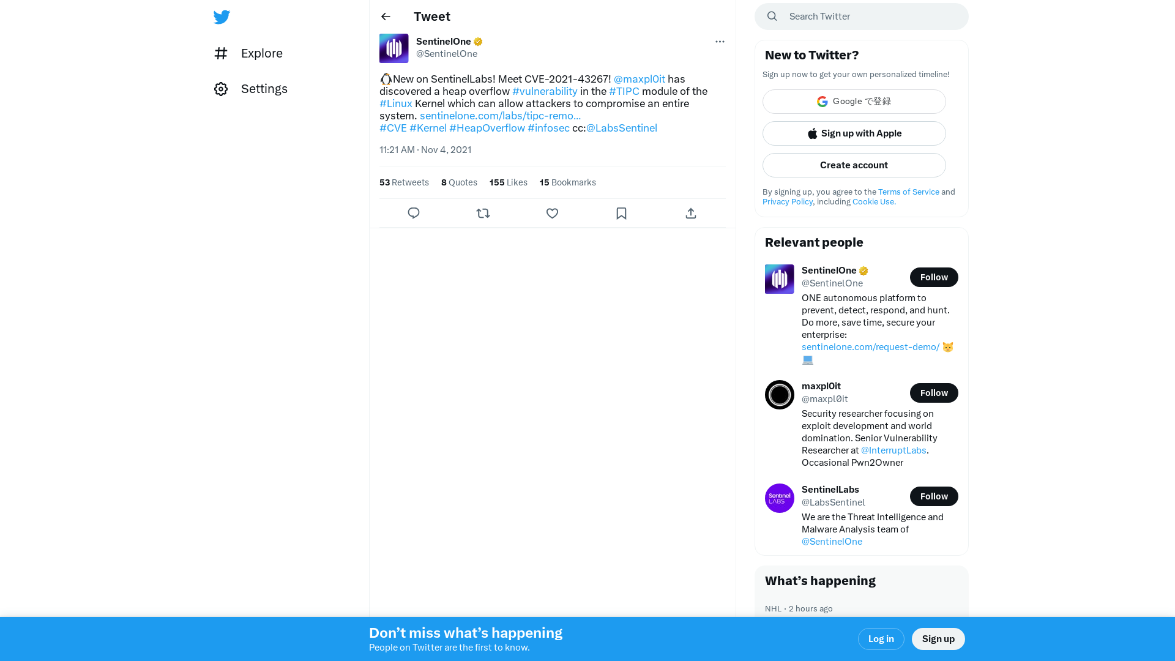Click Sign up with Apple button
This screenshot has height=661, width=1175.
[x=854, y=133]
